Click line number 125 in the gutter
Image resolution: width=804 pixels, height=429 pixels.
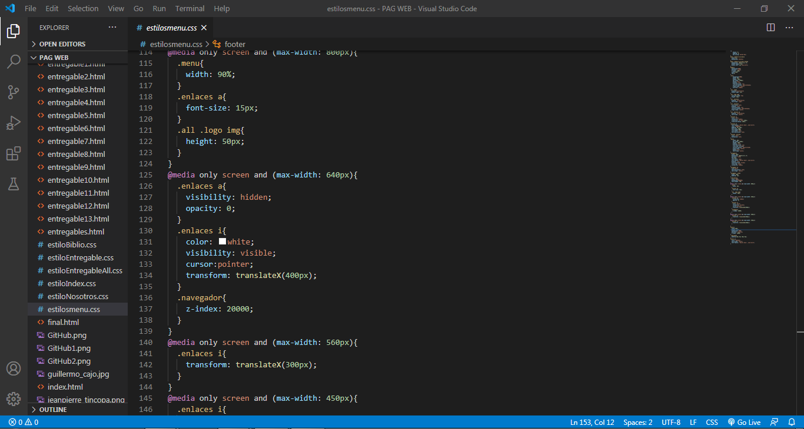[145, 175]
